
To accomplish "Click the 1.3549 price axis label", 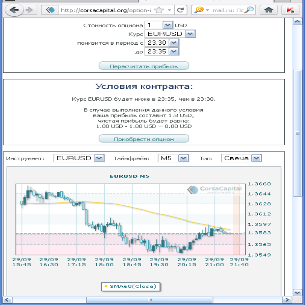I will (259, 255).
